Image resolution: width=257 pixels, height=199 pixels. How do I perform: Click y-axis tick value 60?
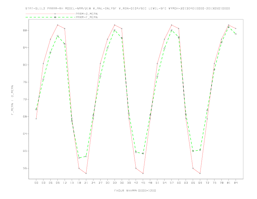(25, 151)
